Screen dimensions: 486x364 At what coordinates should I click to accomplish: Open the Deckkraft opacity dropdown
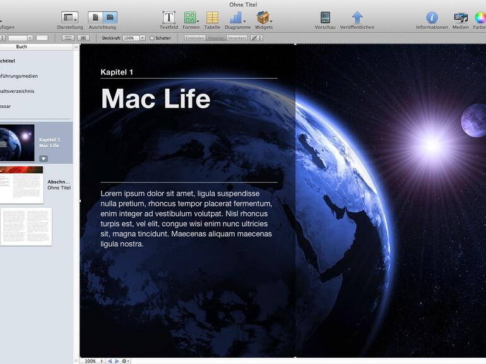(x=143, y=38)
